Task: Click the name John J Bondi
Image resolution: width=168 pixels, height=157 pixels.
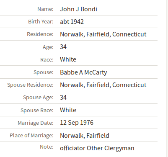Action: pos(78,9)
